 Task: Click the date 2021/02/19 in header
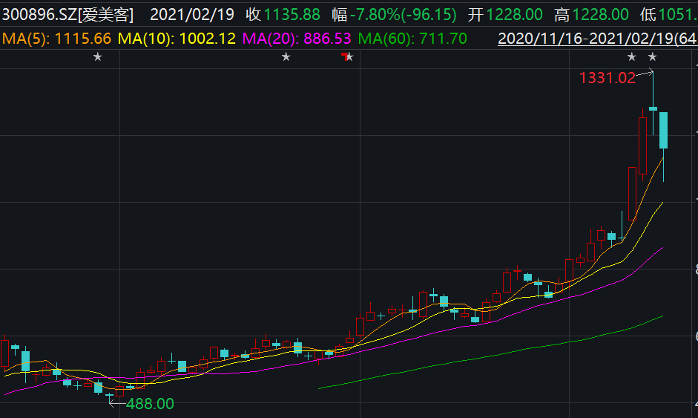point(191,14)
